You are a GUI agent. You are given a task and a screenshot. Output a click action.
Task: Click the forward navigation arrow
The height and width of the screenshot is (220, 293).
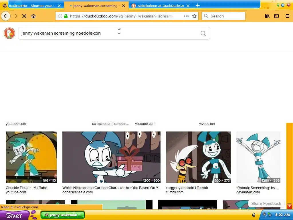(15, 16)
